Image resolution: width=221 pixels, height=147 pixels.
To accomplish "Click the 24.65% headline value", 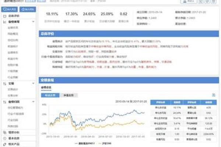I will 89,14.
